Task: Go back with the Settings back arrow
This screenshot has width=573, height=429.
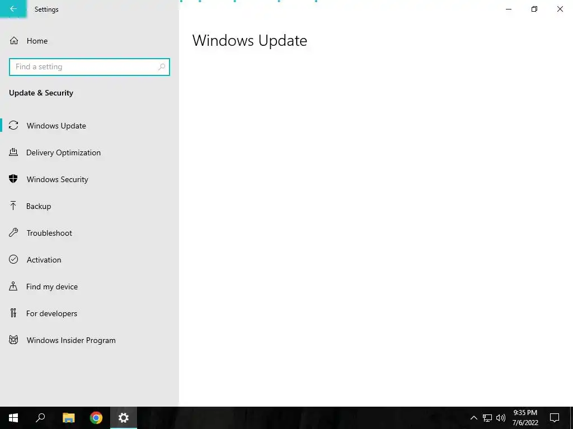Action: 13,9
